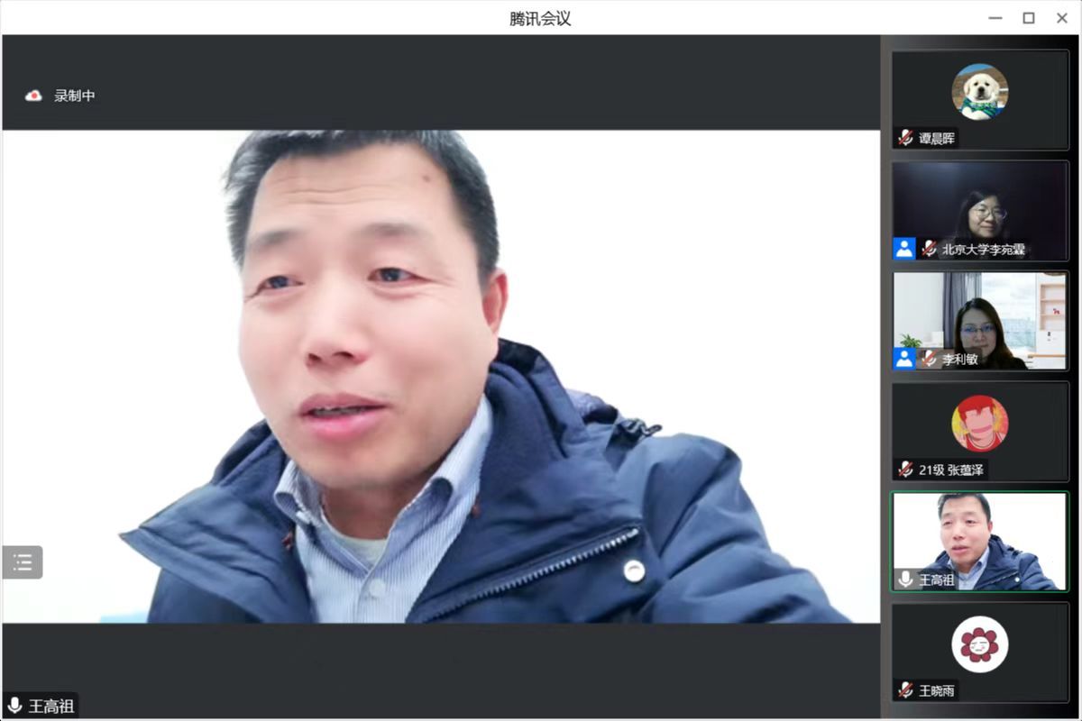The width and height of the screenshot is (1082, 721).
Task: Click the 录制中 recording status label
Action: [x=74, y=96]
